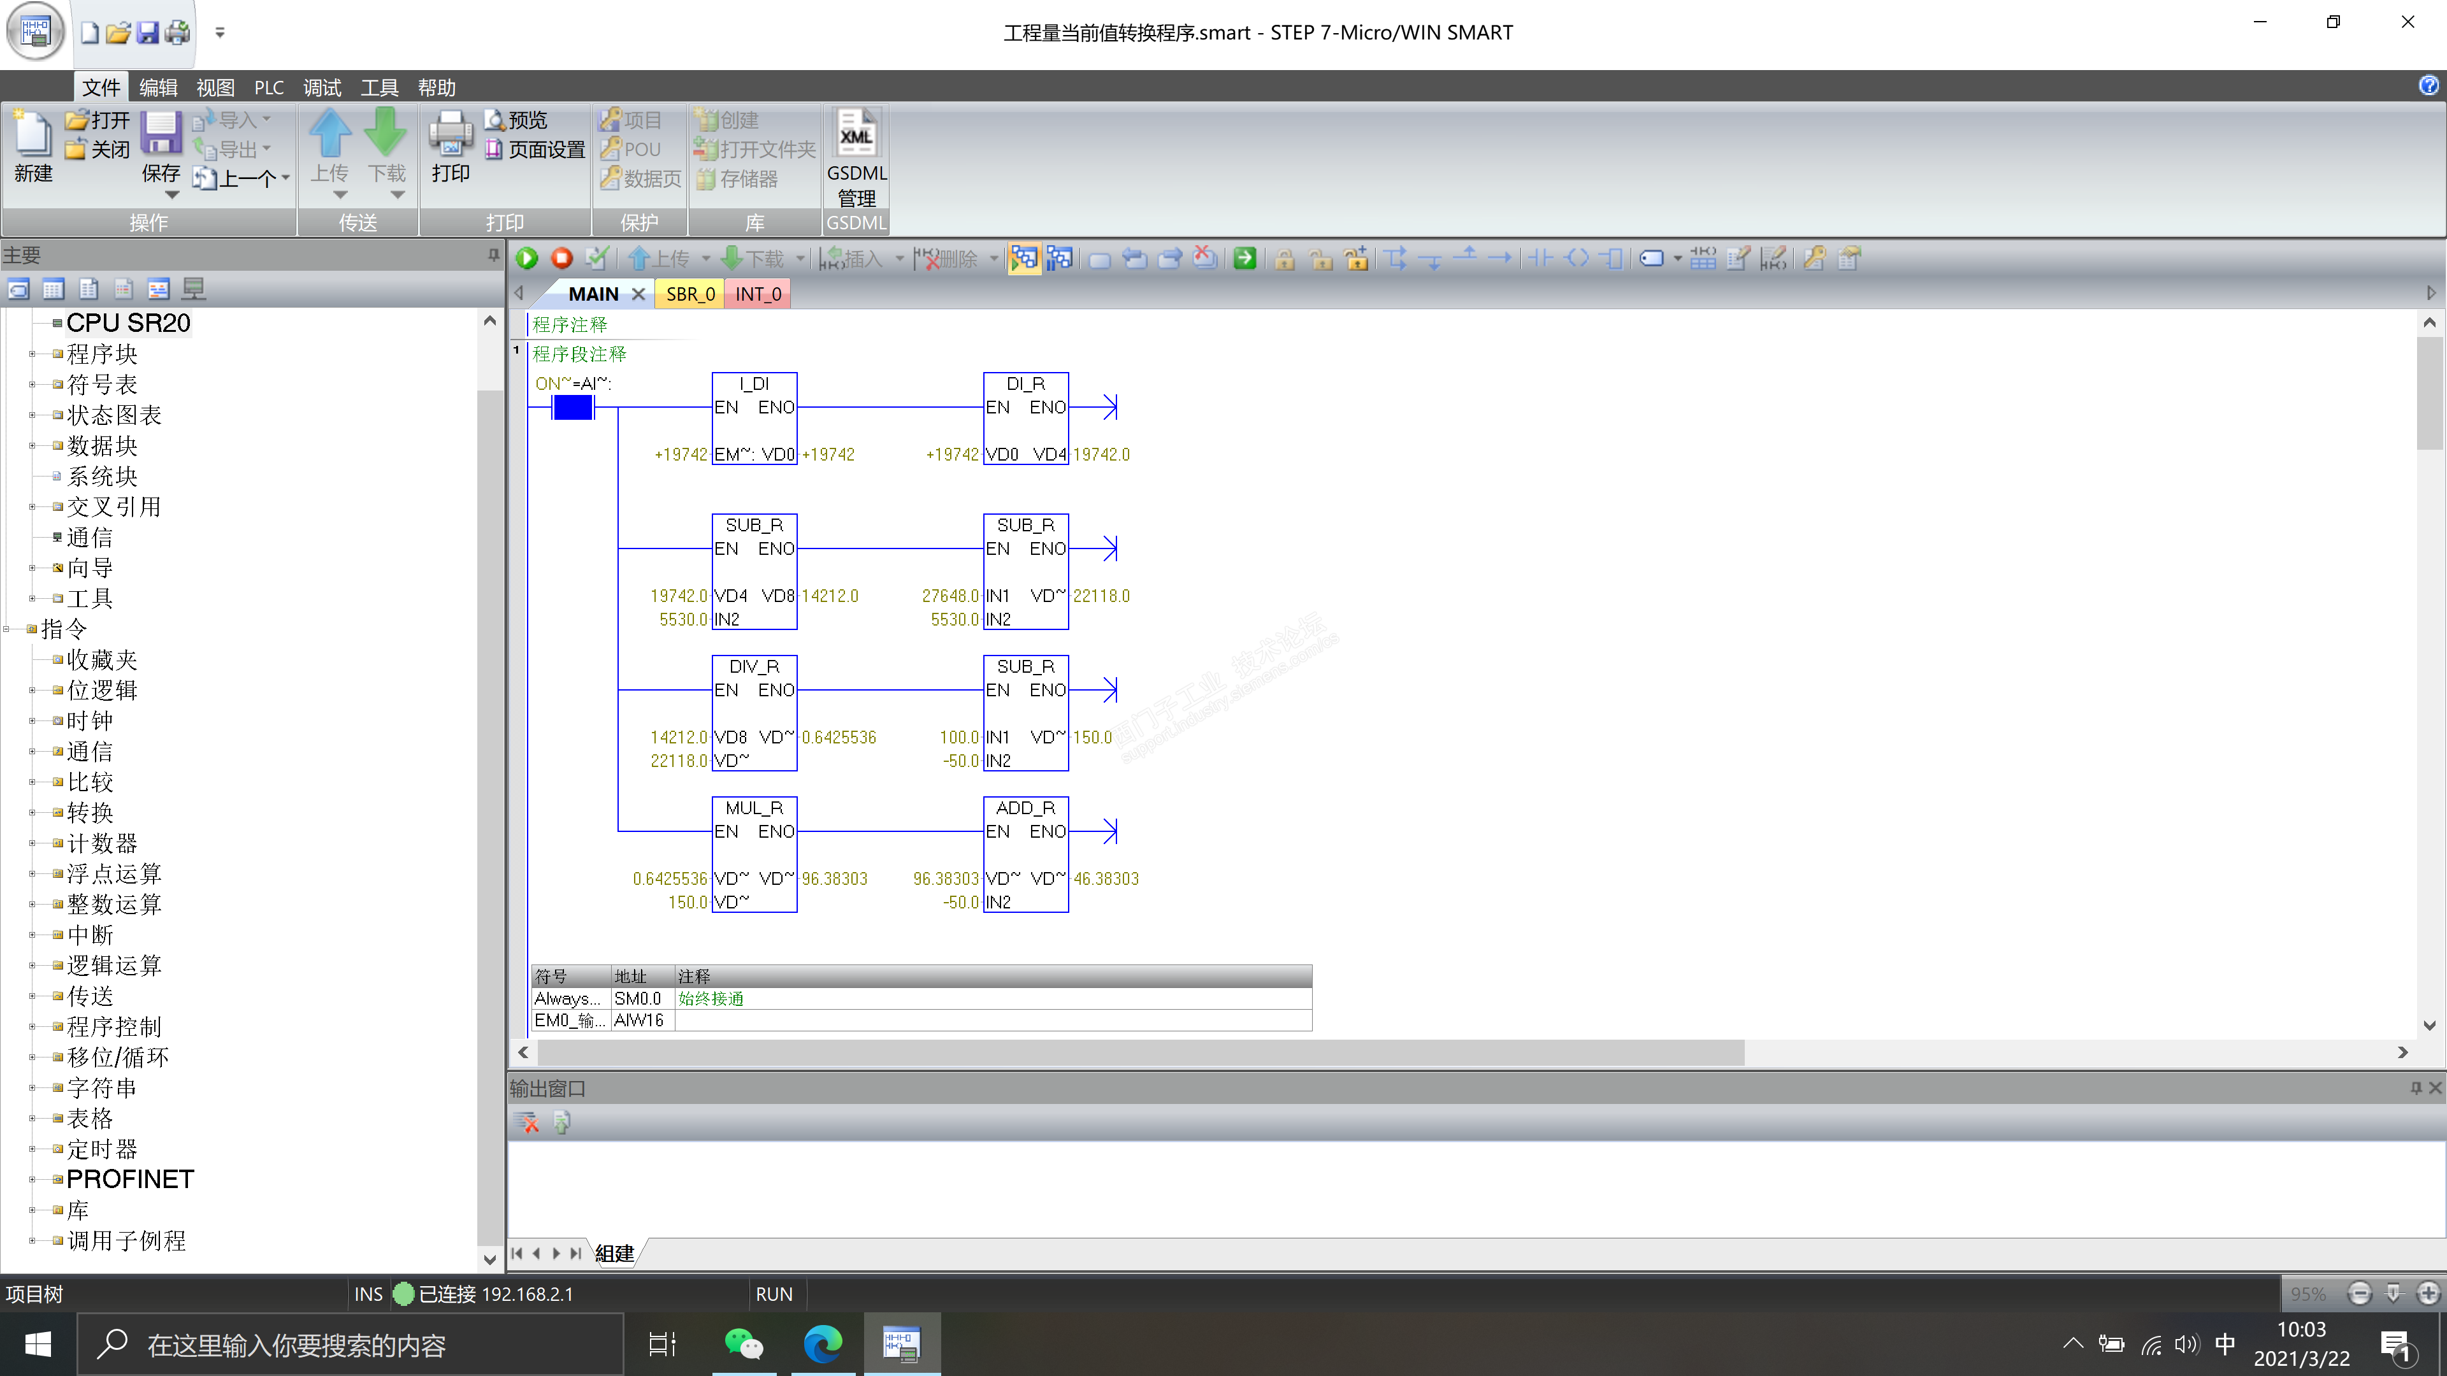The image size is (2447, 1376).
Task: Open the 上一个 dropdown arrow
Action: 286,178
